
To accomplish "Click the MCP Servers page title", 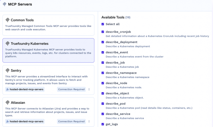I will (20, 4).
